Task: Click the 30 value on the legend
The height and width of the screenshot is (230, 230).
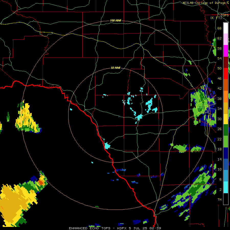Action: coord(220,119)
